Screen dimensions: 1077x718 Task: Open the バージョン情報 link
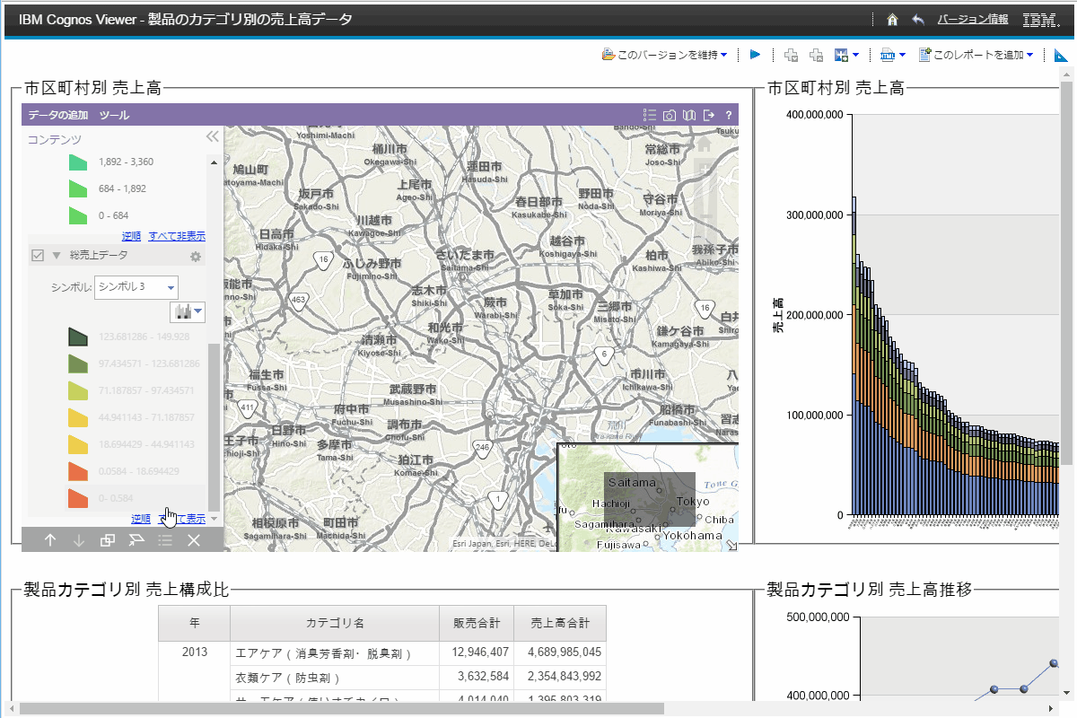[x=973, y=19]
